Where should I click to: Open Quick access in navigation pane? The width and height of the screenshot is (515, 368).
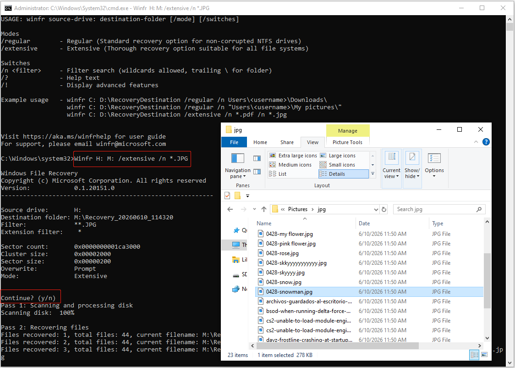(x=240, y=230)
